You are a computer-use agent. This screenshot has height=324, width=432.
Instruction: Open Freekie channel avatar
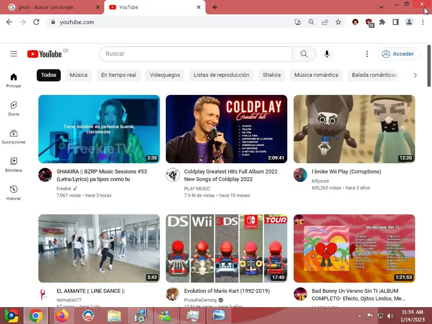point(45,175)
